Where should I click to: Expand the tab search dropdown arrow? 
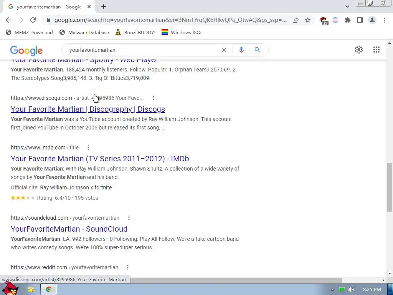[347, 7]
